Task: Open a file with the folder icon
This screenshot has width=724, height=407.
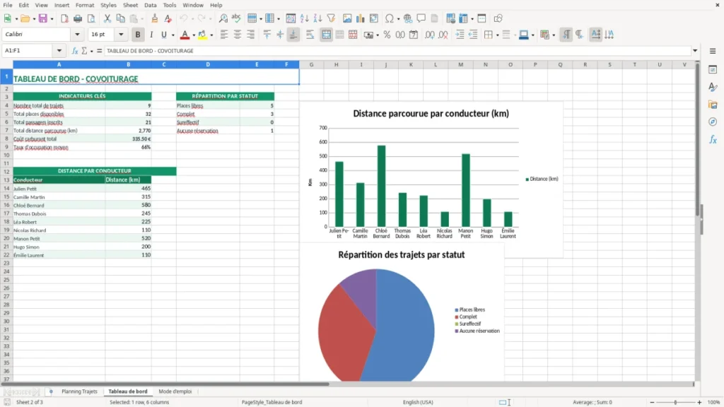Action: click(25, 18)
